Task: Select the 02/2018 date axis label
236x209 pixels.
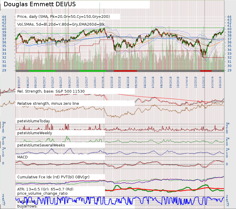Action: 112,82
